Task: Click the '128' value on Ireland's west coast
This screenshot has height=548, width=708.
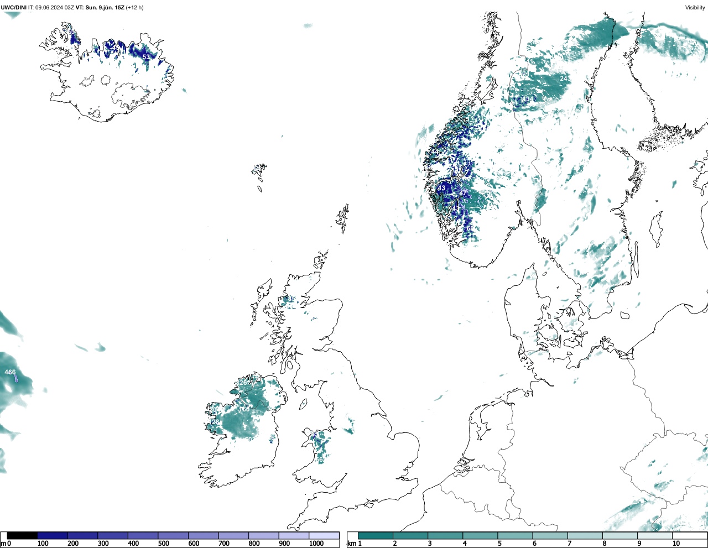Action: tap(215, 422)
